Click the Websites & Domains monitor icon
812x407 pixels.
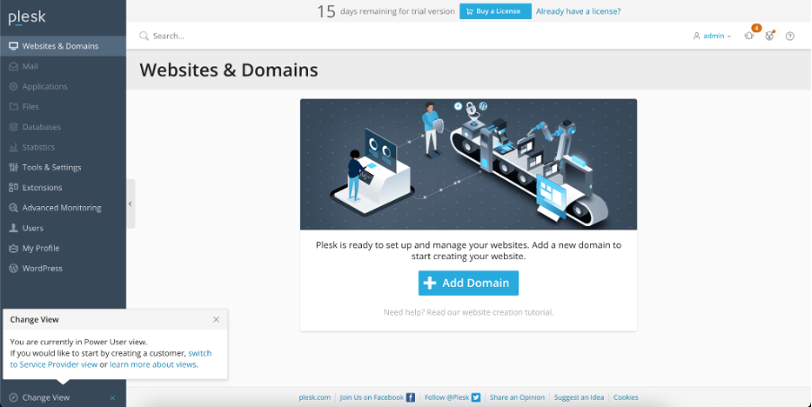(13, 46)
